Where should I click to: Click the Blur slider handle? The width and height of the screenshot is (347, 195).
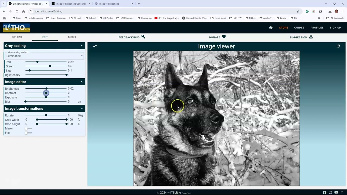point(25,102)
